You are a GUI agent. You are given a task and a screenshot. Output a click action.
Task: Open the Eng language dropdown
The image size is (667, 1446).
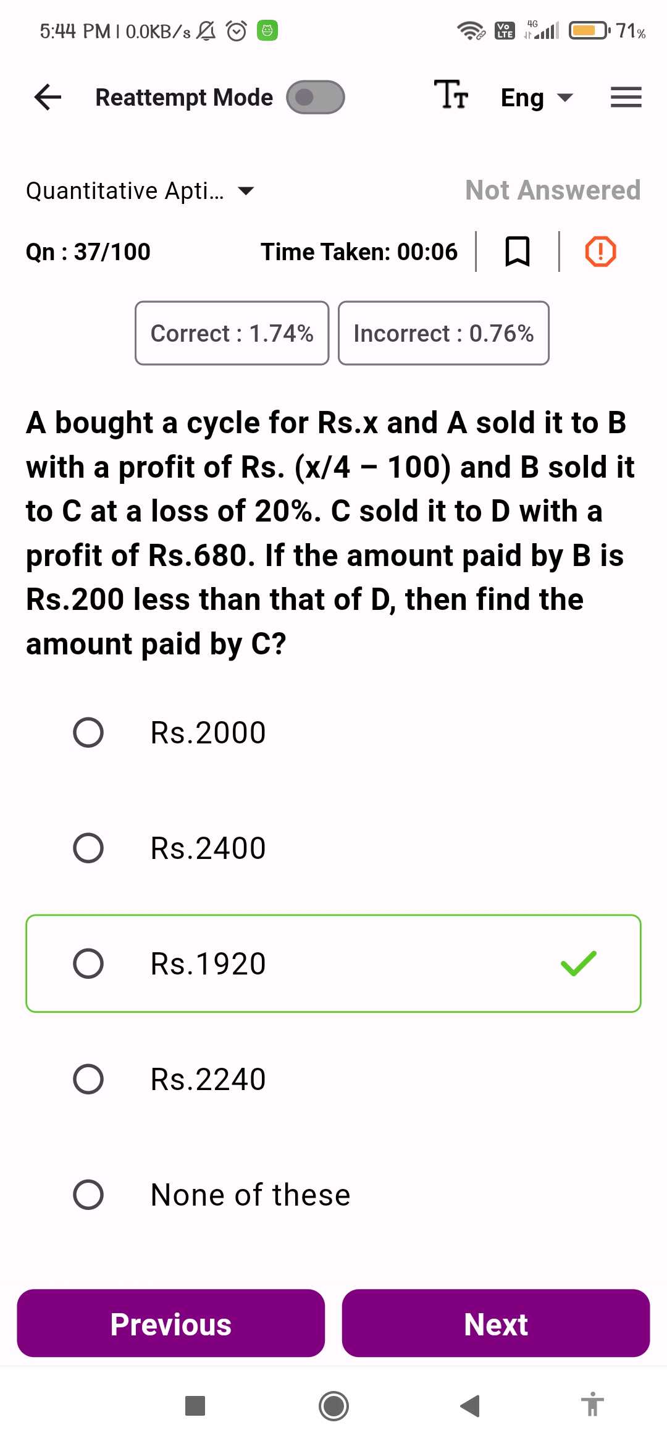tap(536, 98)
